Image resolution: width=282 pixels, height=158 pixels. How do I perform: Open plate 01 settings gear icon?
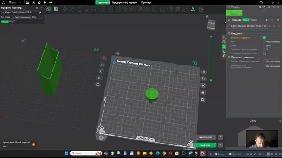click(x=98, y=85)
